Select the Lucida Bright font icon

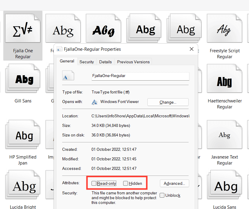pyautogui.click(x=23, y=187)
